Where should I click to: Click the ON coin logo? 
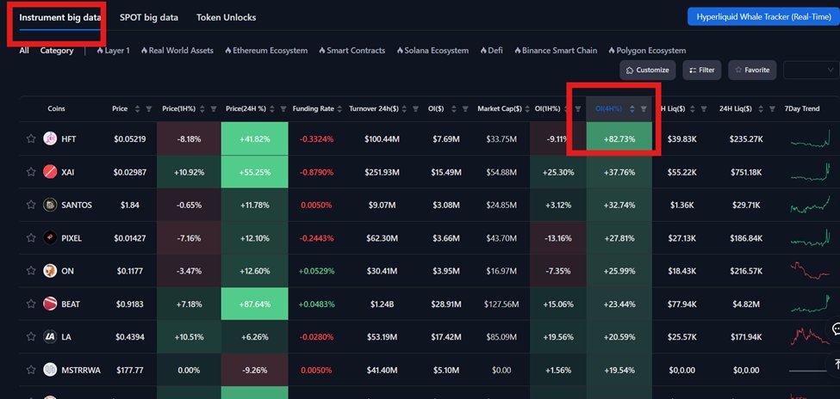tap(50, 271)
